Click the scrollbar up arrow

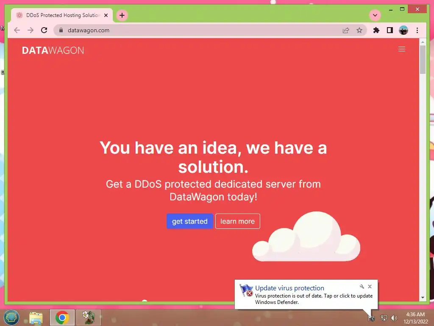pyautogui.click(x=423, y=42)
